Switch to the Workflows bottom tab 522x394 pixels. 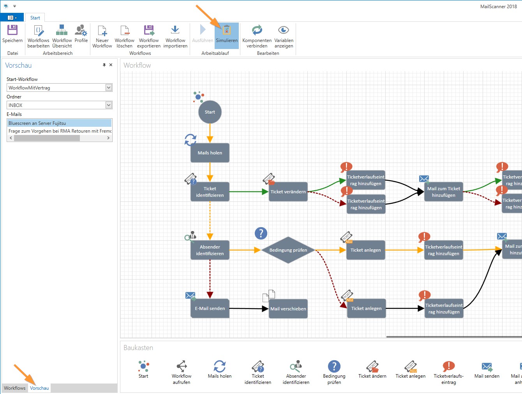[14, 388]
